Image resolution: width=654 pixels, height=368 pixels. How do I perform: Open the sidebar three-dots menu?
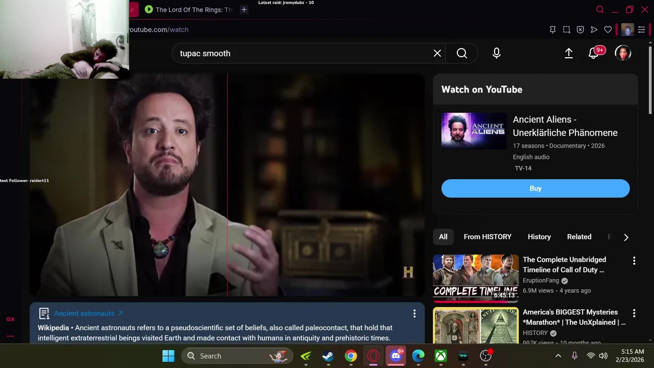click(10, 336)
